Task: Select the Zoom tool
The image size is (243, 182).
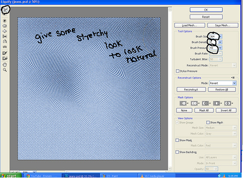Action: click(x=5, y=70)
